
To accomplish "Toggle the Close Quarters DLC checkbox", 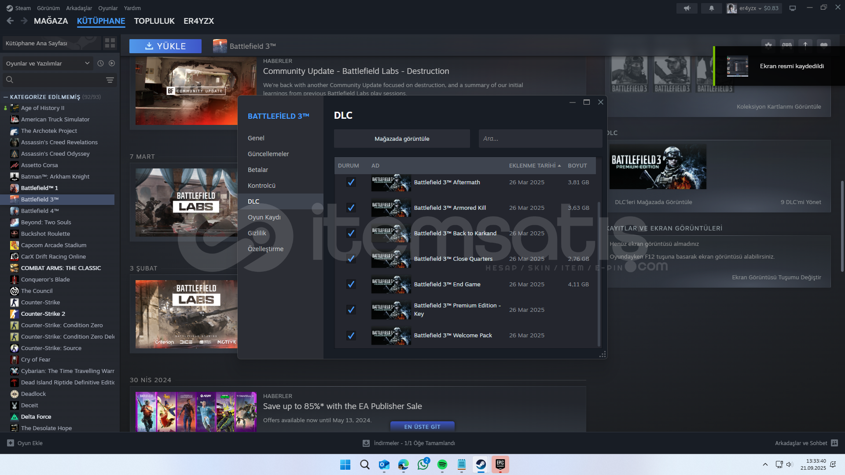I will 351,259.
